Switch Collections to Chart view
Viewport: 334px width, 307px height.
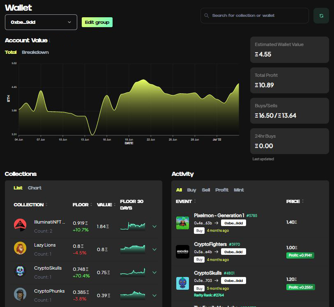[x=35, y=188]
